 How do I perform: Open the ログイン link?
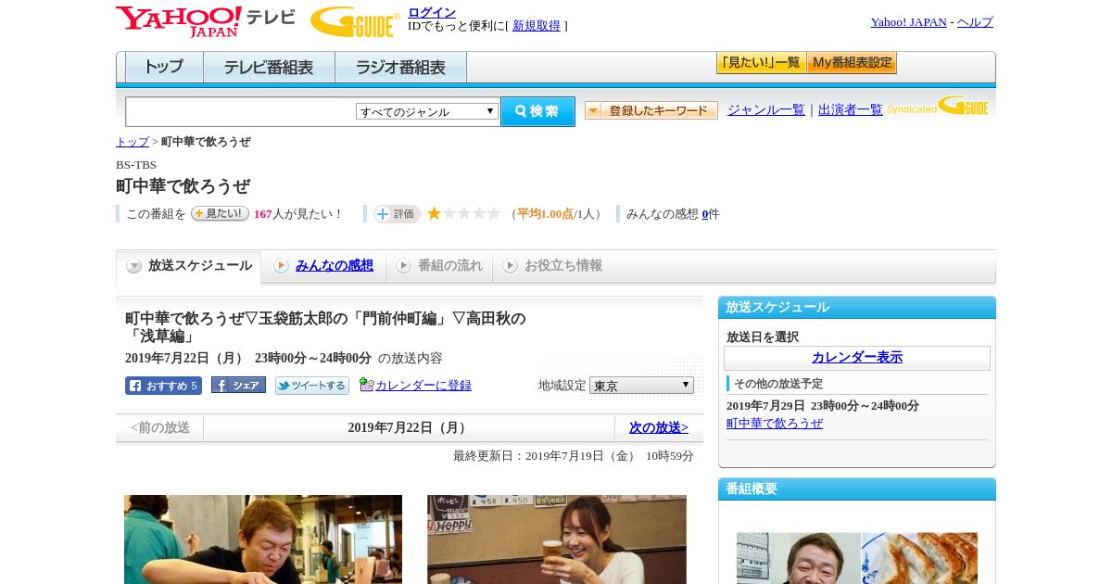tap(432, 12)
